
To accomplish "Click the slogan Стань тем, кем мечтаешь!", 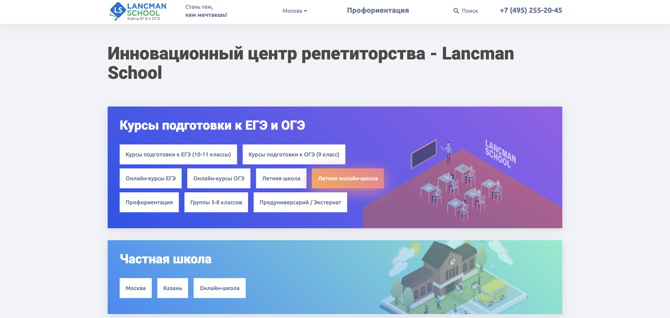I will click(206, 11).
